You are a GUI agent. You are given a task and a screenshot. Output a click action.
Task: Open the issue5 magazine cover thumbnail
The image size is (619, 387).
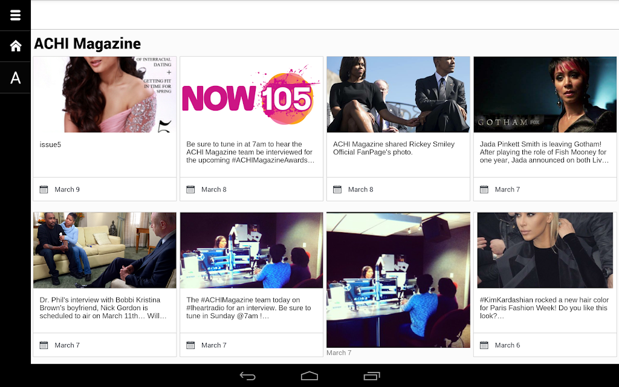(x=105, y=94)
